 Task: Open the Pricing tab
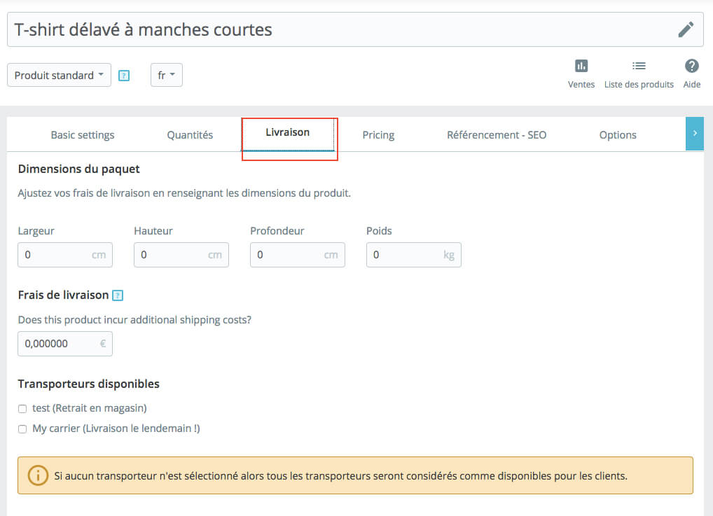(x=378, y=135)
